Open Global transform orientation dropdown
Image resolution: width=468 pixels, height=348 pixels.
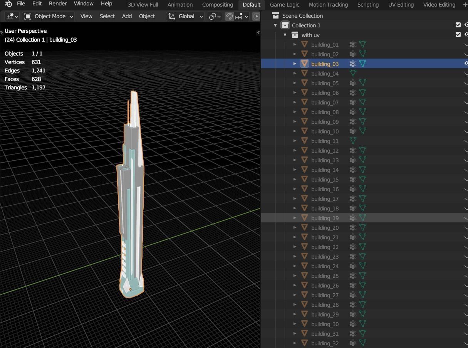(x=185, y=16)
